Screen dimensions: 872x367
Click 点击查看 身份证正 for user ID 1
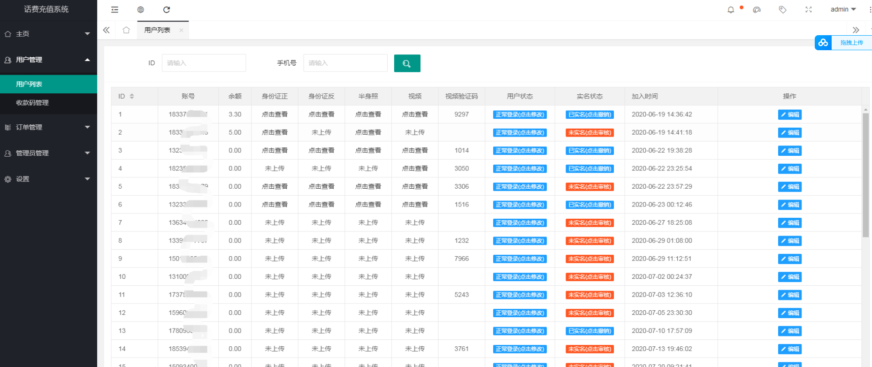click(275, 114)
